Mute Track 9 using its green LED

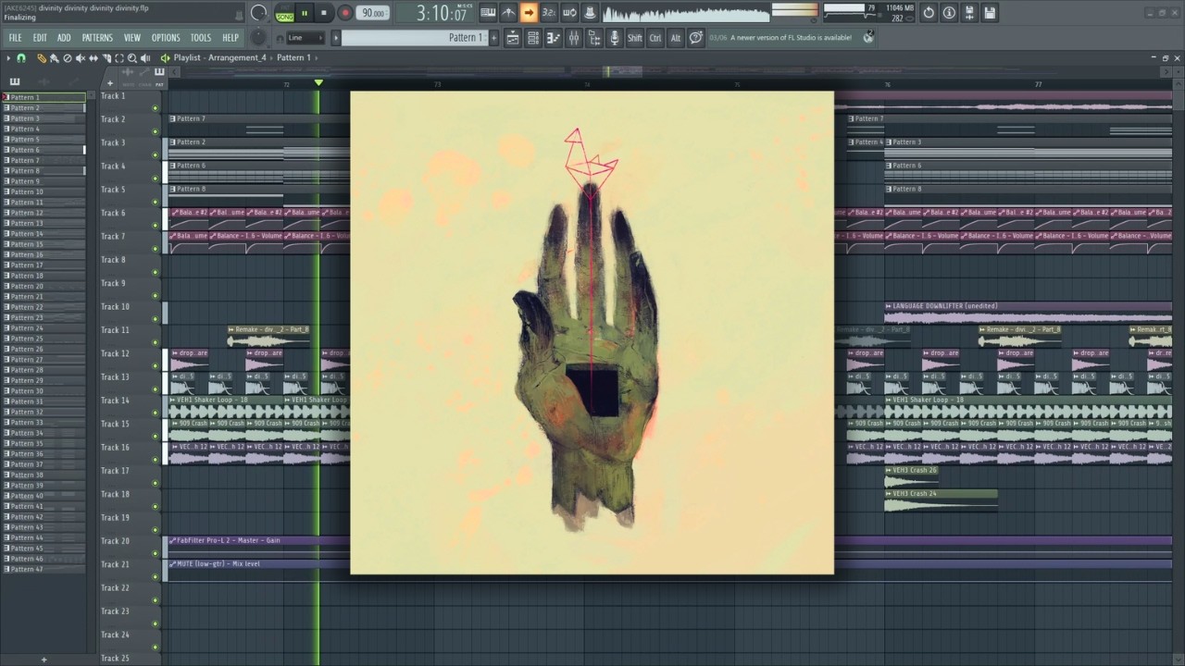point(155,296)
